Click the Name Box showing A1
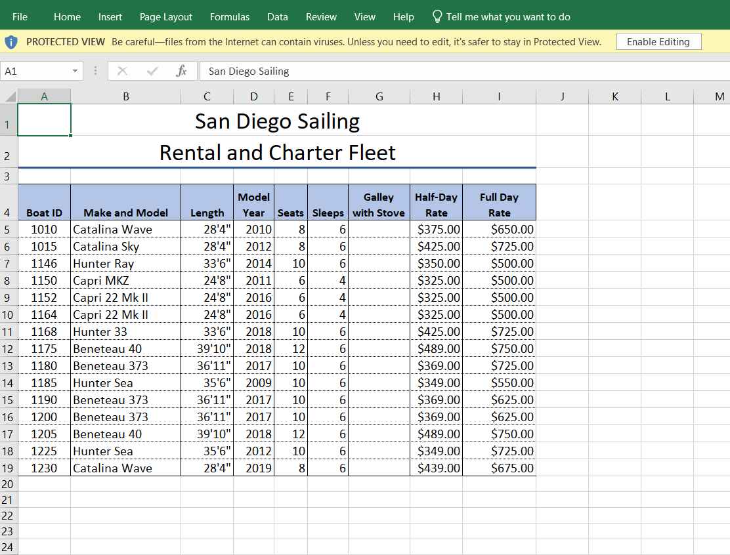Screen dimensions: 730x555 pos(41,71)
